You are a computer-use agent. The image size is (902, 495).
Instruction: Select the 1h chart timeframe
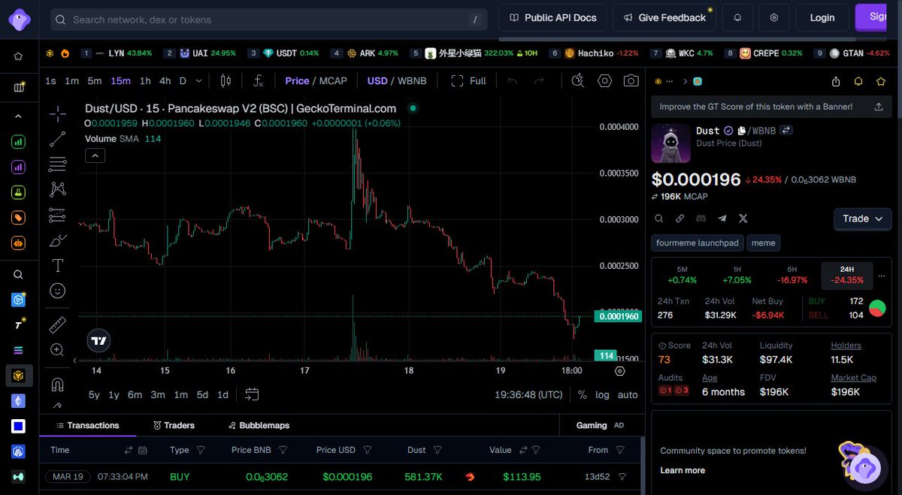click(145, 80)
